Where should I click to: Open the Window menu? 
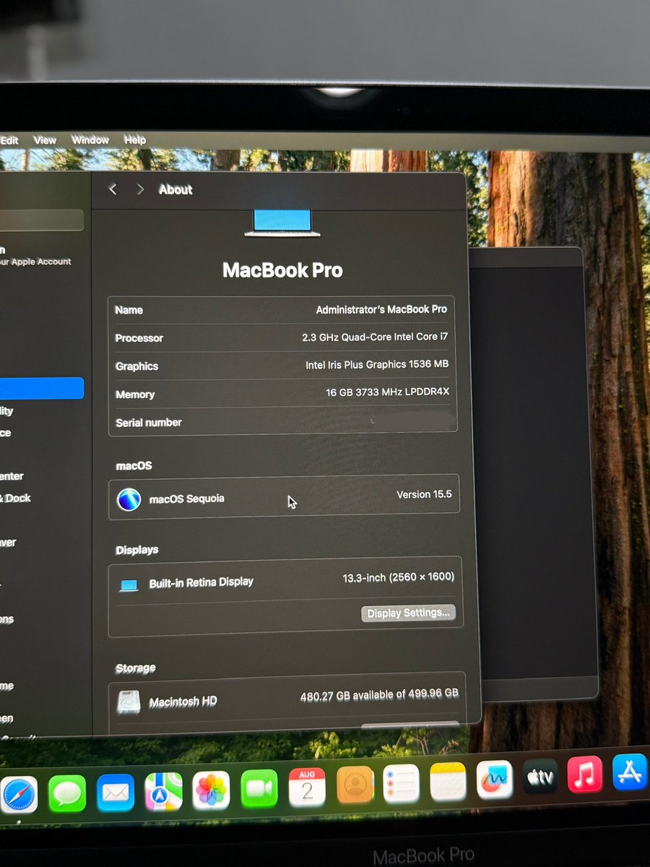point(90,140)
